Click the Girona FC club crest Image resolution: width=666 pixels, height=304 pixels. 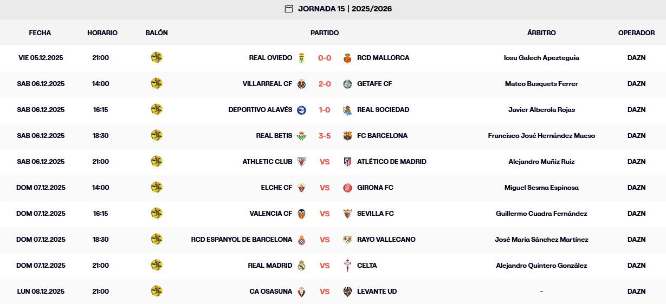click(x=348, y=188)
